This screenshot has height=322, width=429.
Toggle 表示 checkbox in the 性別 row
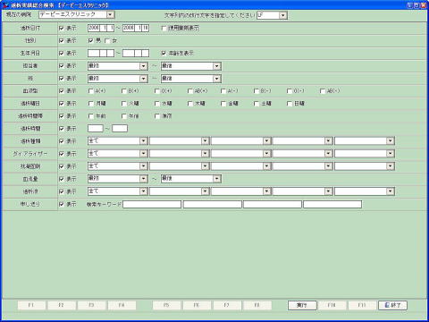[x=62, y=40]
